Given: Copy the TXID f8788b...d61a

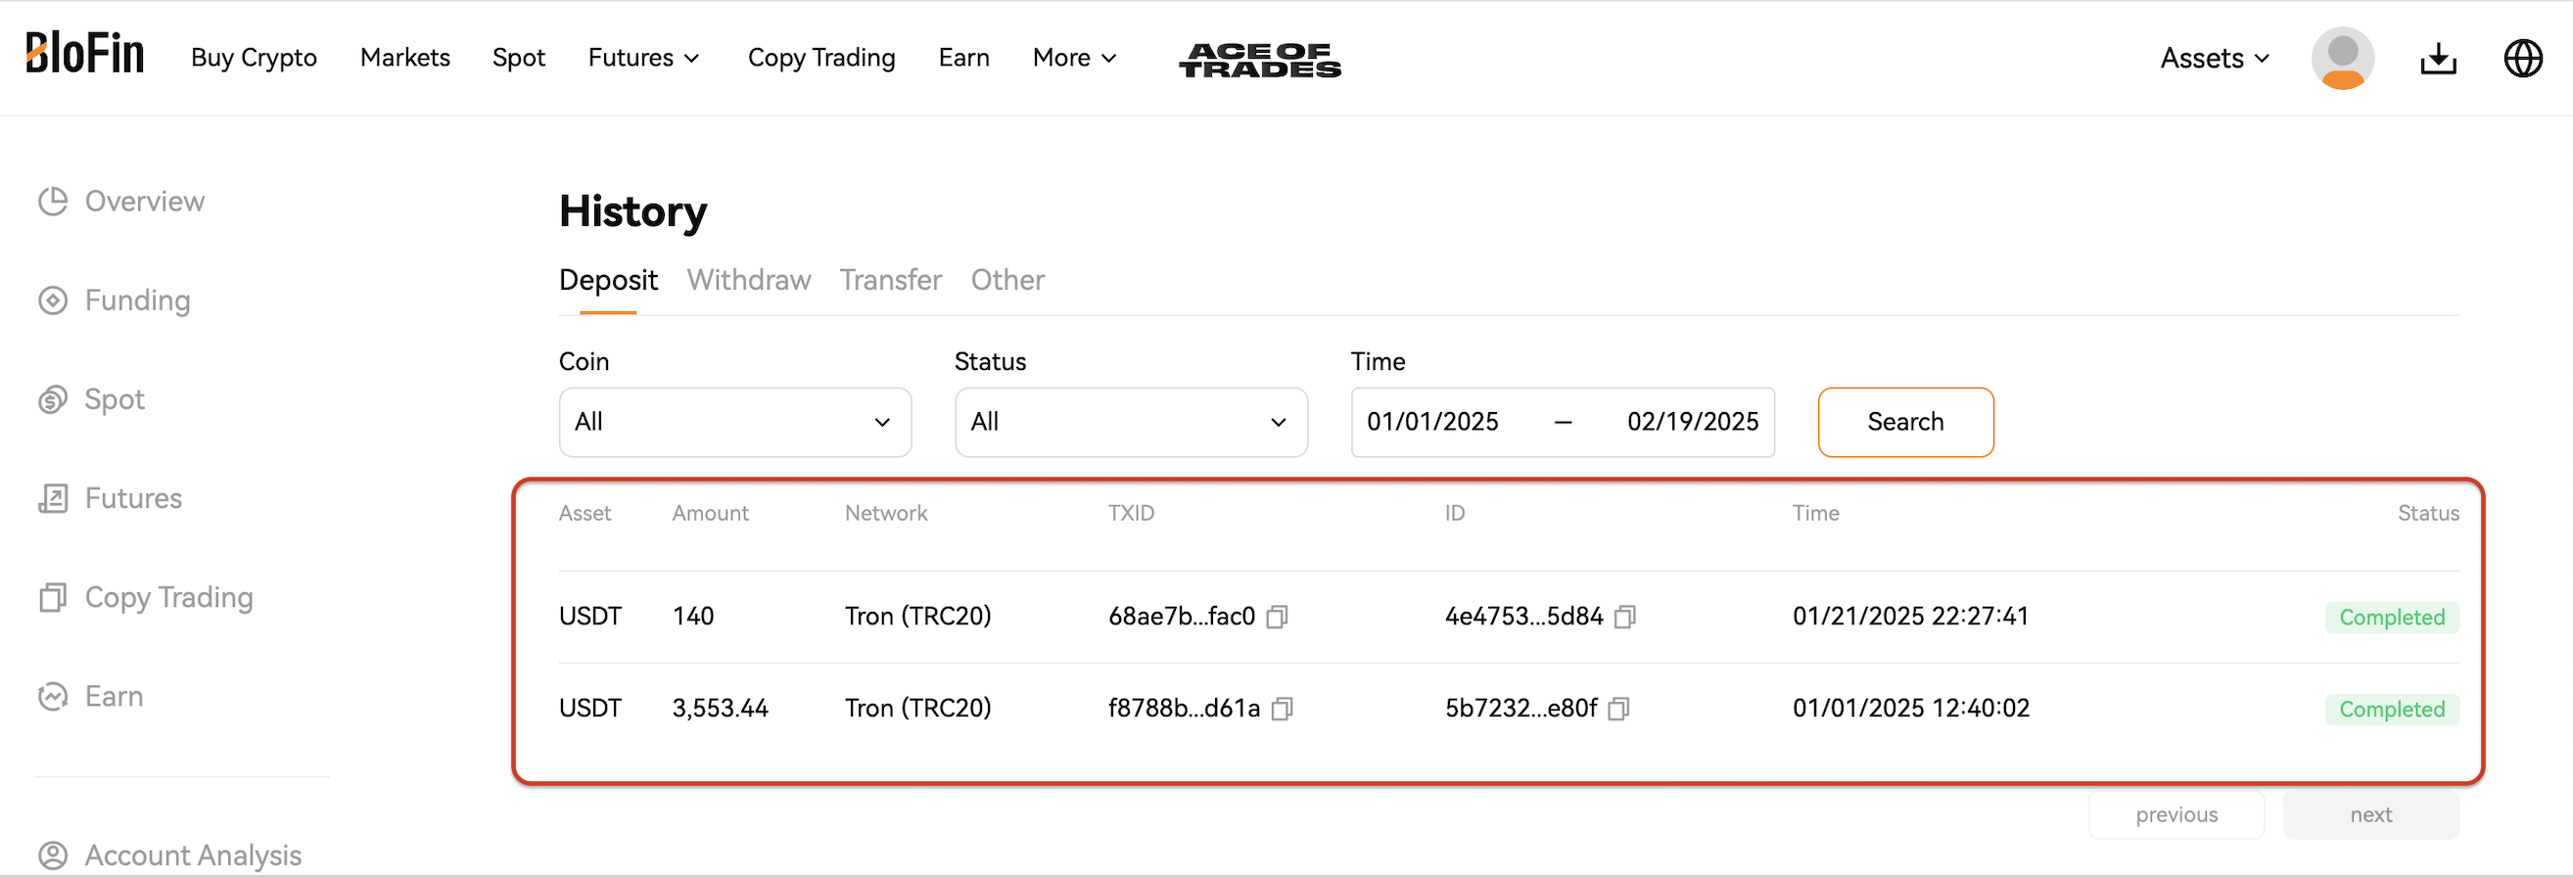Looking at the screenshot, I should tap(1283, 710).
